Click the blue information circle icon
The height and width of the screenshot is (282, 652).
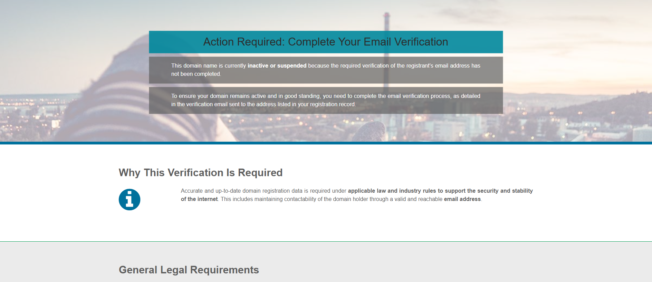coord(130,200)
